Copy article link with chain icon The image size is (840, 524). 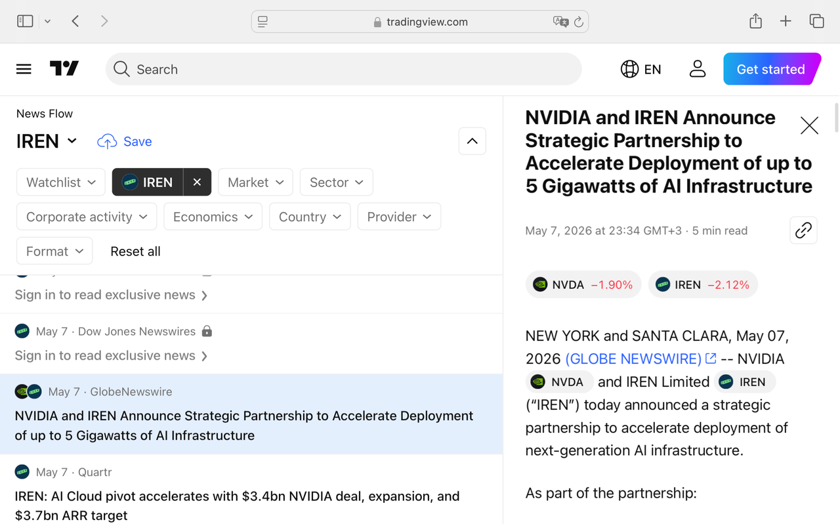tap(803, 230)
